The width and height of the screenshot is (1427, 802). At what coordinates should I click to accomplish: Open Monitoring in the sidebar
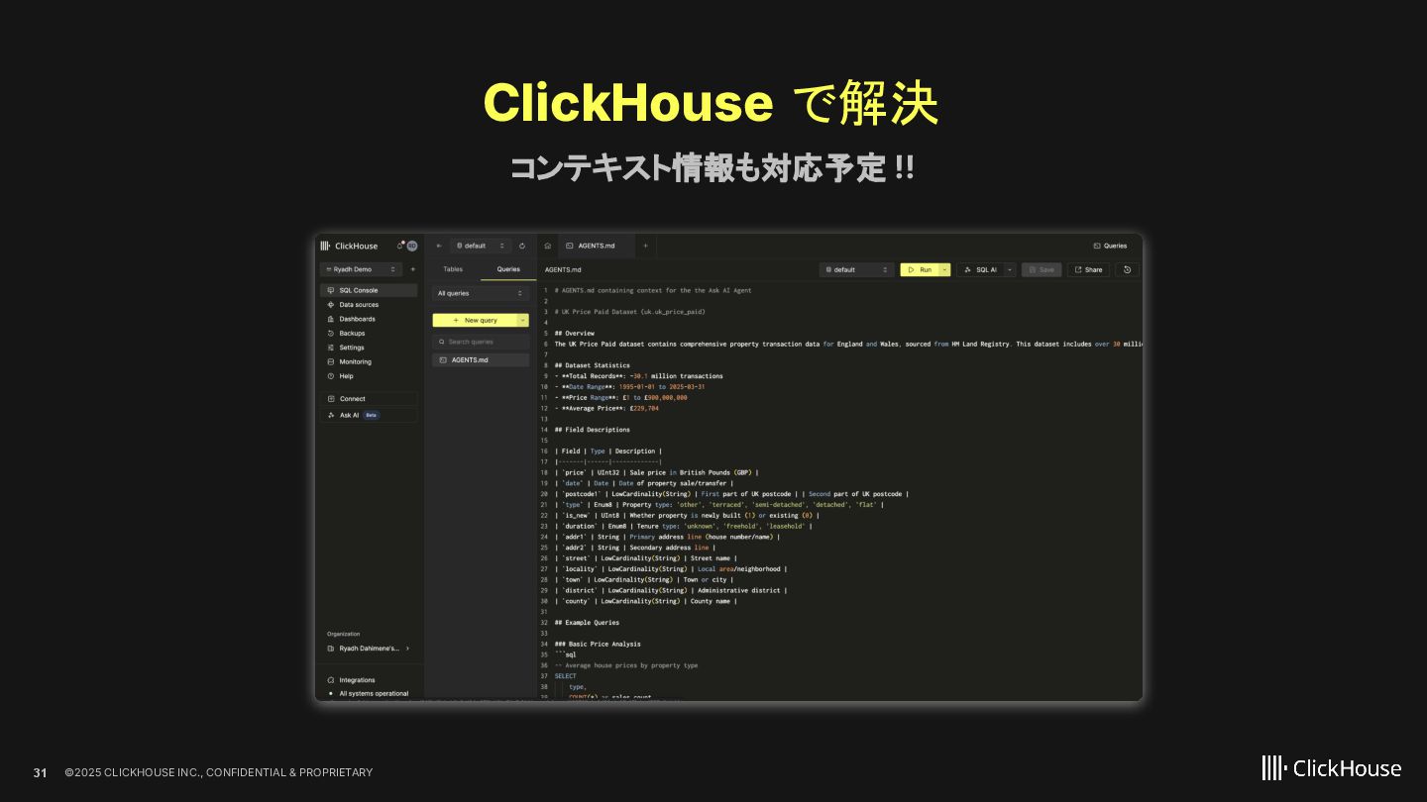[x=369, y=362]
